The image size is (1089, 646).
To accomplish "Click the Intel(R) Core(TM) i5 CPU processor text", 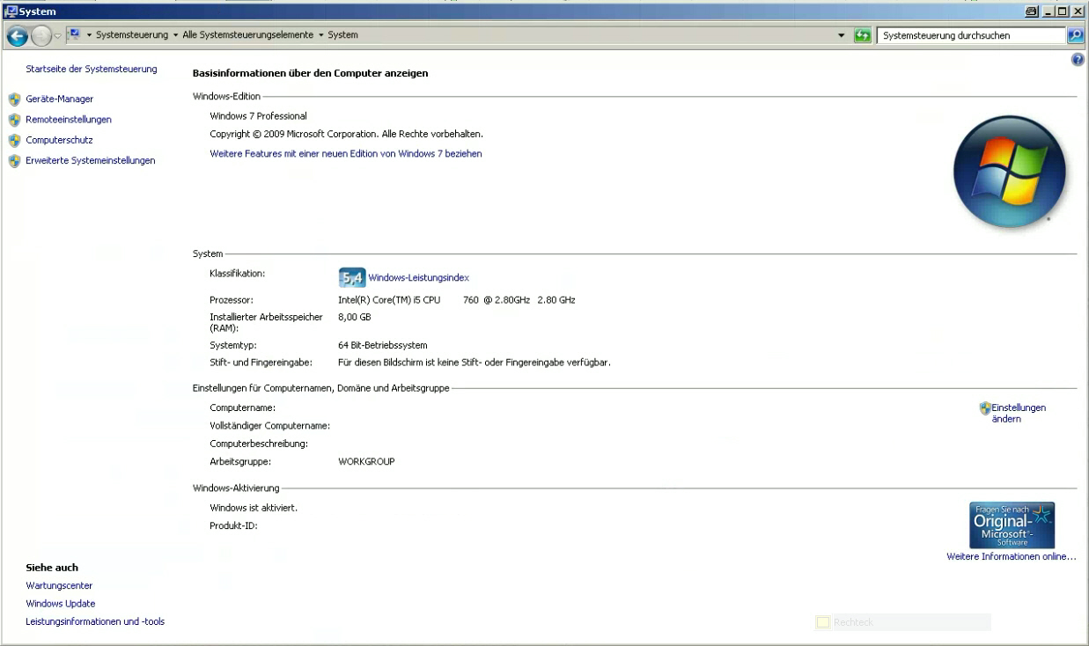I will (457, 300).
